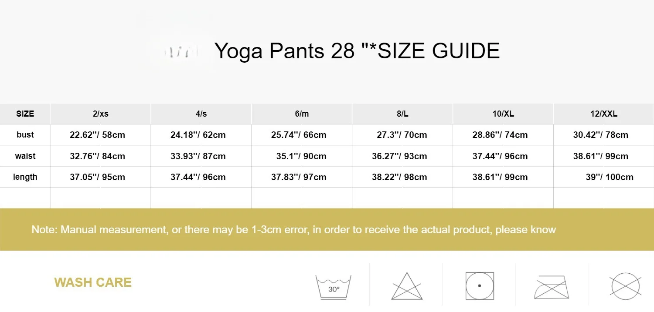This screenshot has height=312, width=654.
Task: Click the waist row label
Action: coord(25,156)
